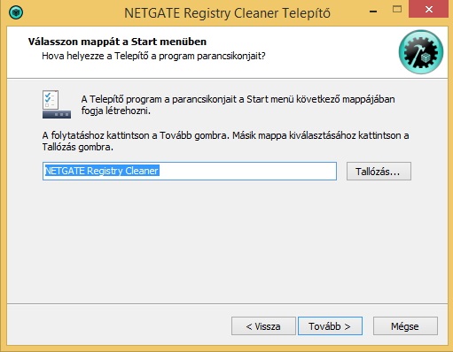Go back with the Vissza button

(x=263, y=326)
